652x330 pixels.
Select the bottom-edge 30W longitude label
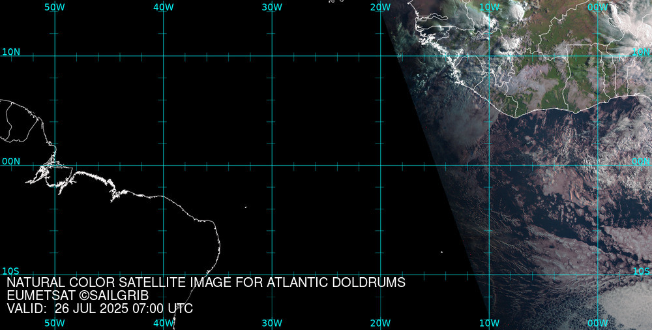pyautogui.click(x=272, y=323)
